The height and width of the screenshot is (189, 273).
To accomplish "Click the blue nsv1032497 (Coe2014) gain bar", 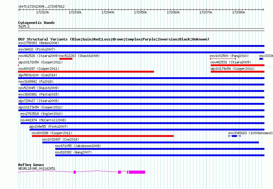I will coord(150,142).
